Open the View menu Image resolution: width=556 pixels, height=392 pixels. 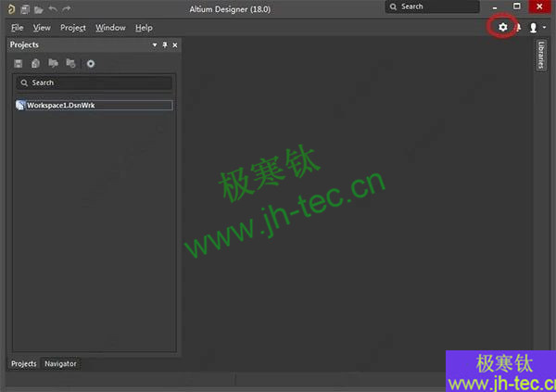pos(42,28)
